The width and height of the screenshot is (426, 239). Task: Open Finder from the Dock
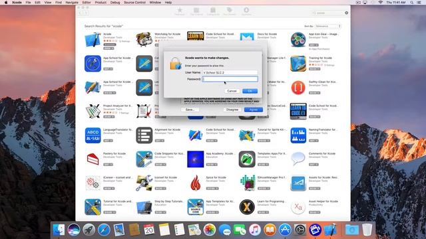(x=59, y=230)
